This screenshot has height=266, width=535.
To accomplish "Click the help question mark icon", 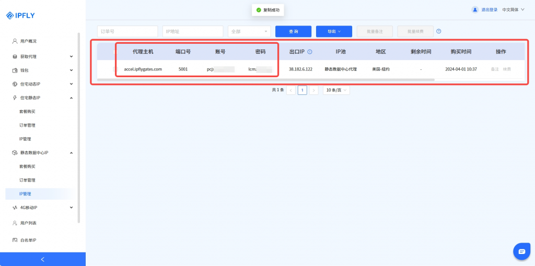I will pos(439,31).
